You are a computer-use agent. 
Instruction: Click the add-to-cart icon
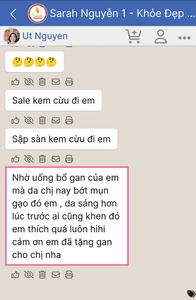(133, 36)
